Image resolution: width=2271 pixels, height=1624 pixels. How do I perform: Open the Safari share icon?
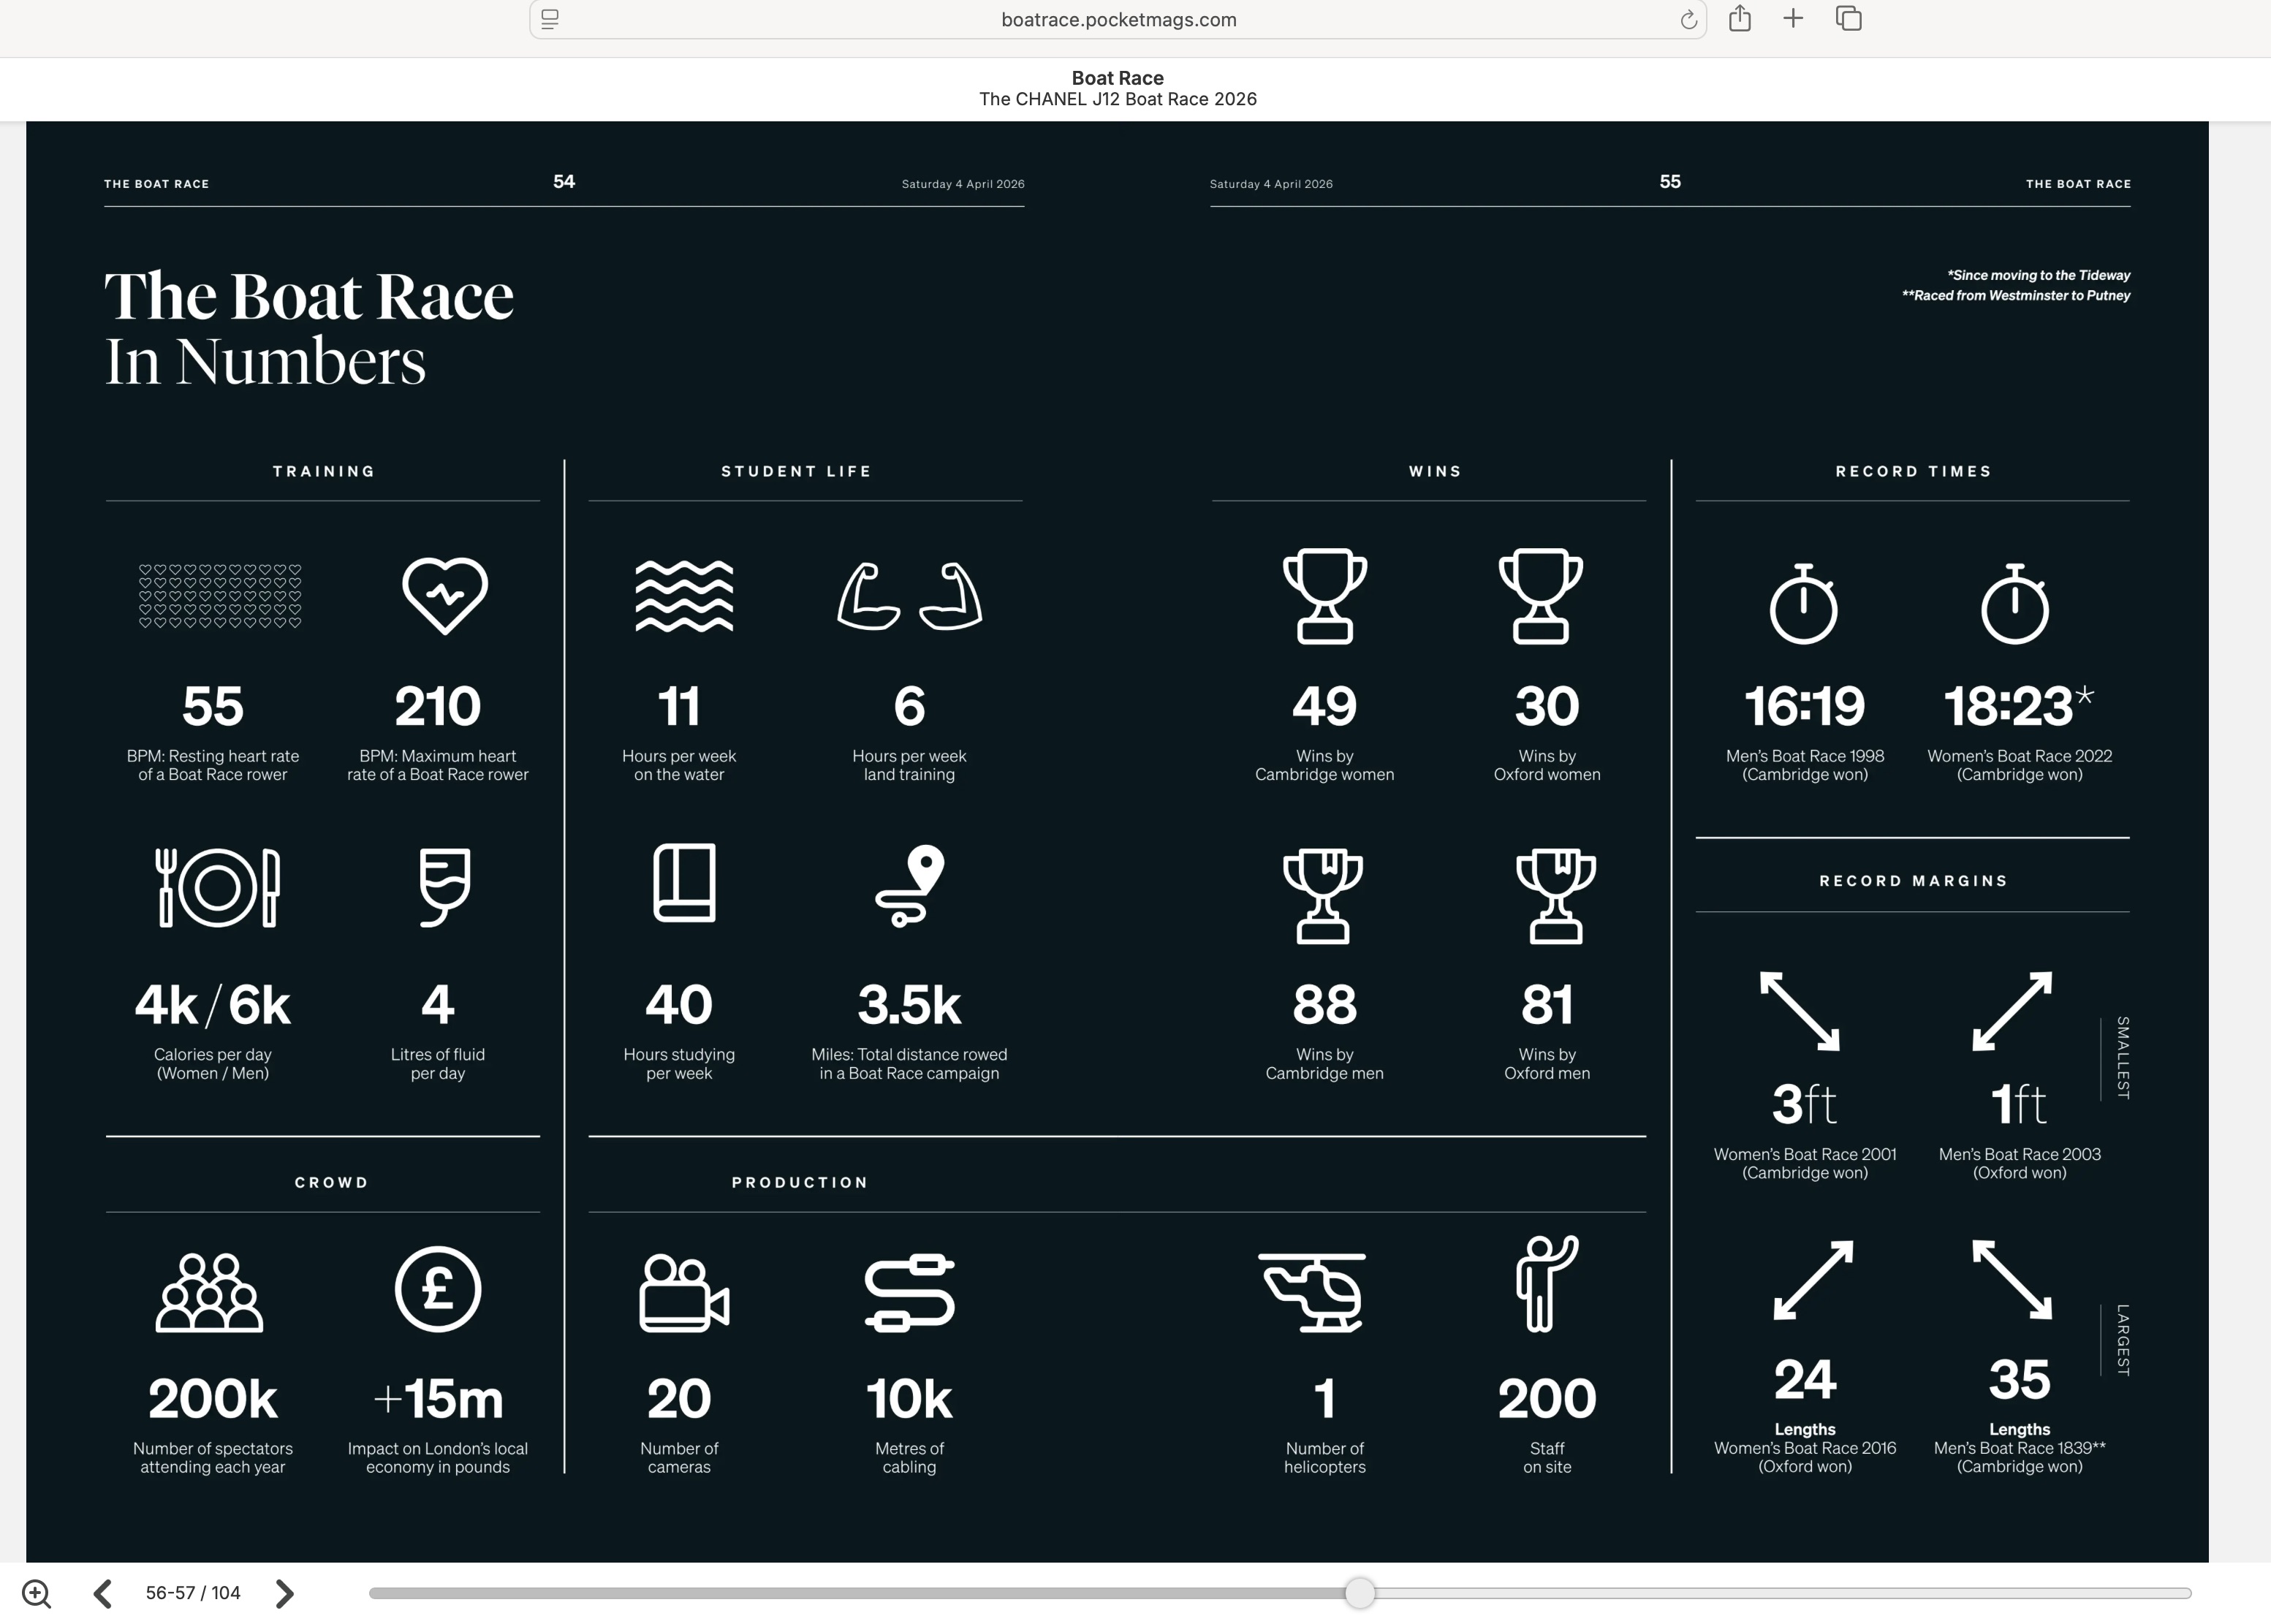(1740, 19)
